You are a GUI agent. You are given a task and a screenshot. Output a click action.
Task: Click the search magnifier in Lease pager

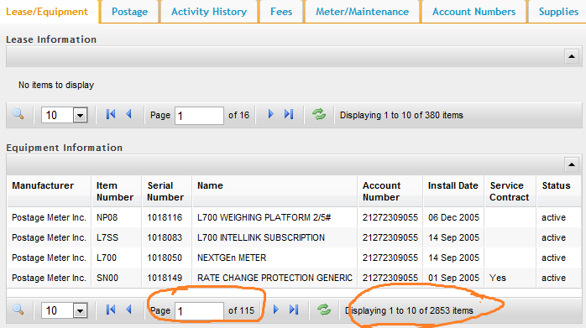(18, 114)
